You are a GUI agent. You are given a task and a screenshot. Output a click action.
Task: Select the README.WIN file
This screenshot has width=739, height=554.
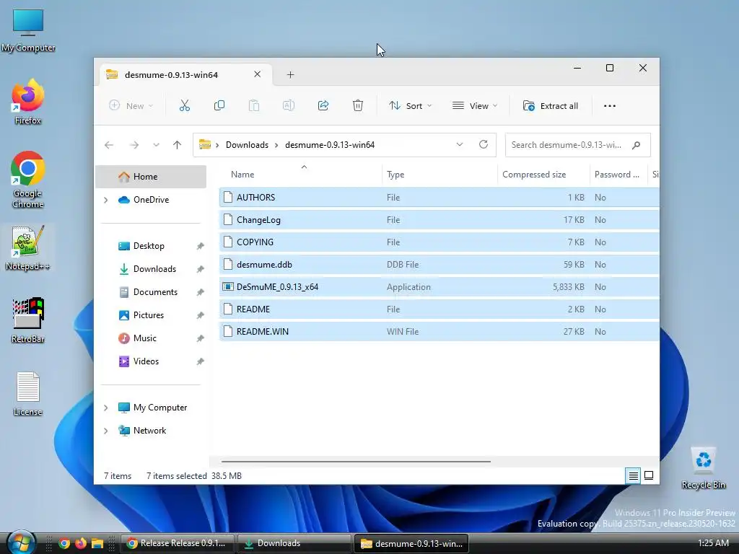tap(439, 332)
